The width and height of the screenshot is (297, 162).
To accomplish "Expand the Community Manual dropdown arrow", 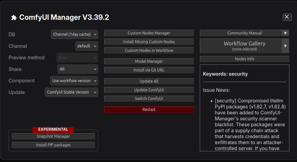I will pyautogui.click(x=285, y=33).
